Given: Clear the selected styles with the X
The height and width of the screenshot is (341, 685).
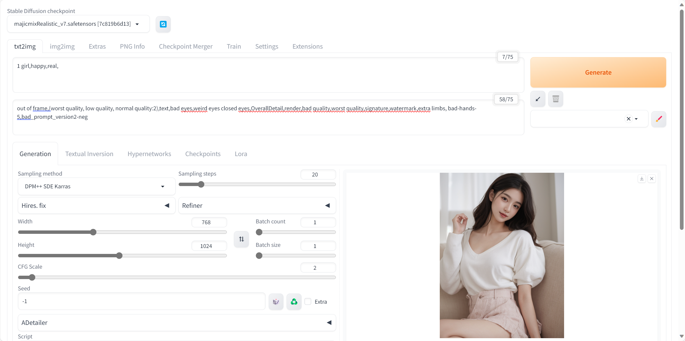Looking at the screenshot, I should point(628,119).
